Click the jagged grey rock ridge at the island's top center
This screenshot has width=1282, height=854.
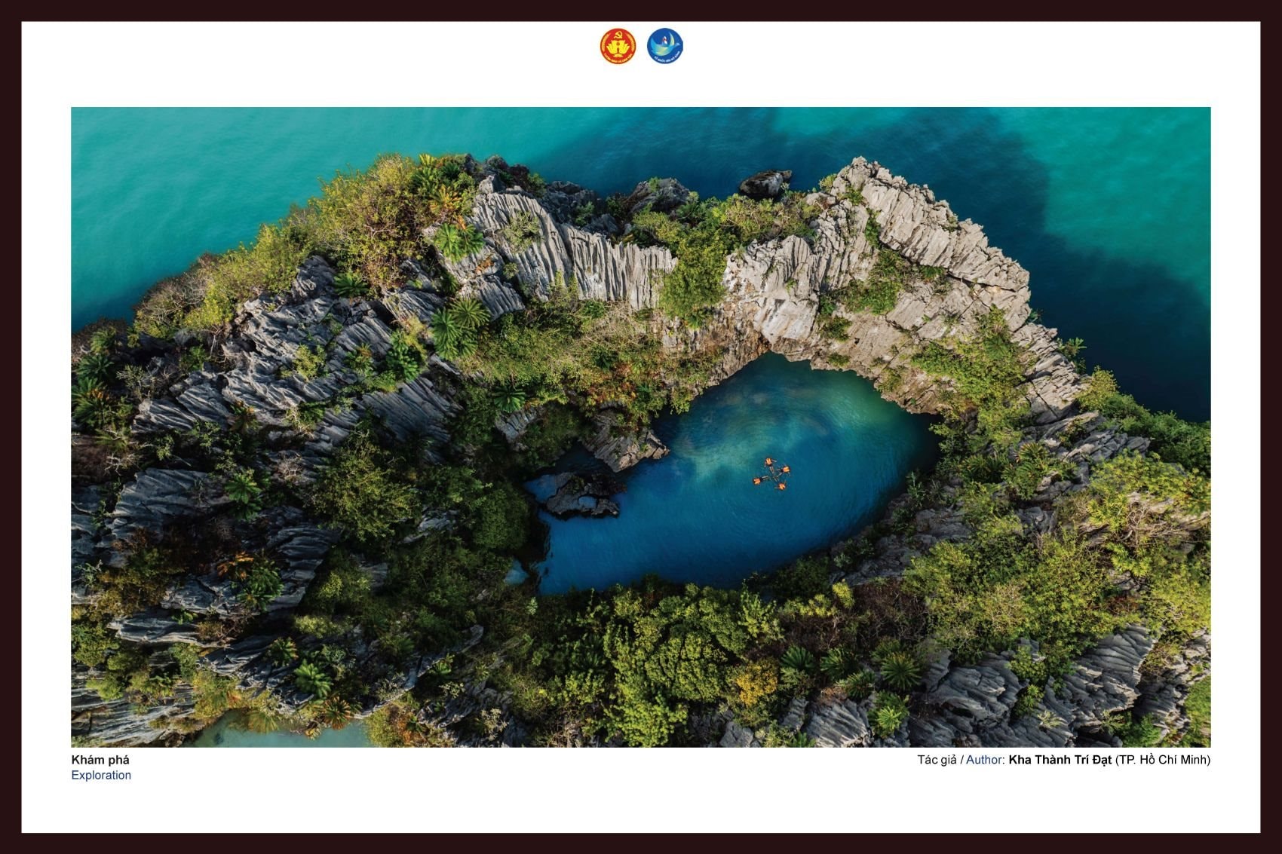[x=573, y=249]
